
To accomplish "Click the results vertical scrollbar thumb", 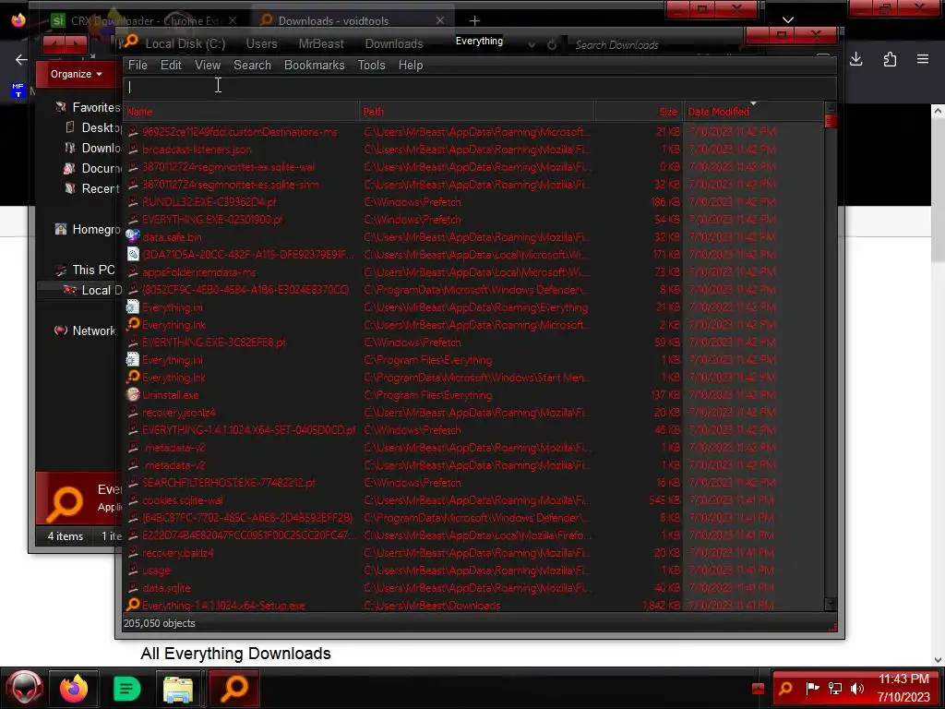I will (x=831, y=121).
